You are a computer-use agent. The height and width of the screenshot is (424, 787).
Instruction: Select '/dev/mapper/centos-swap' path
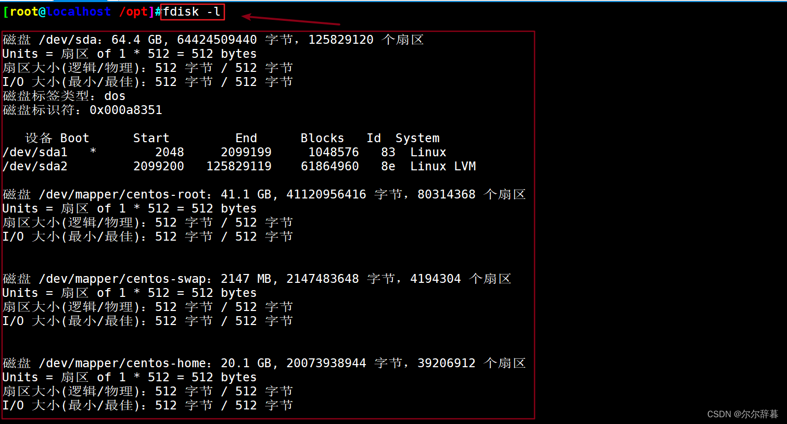(122, 279)
